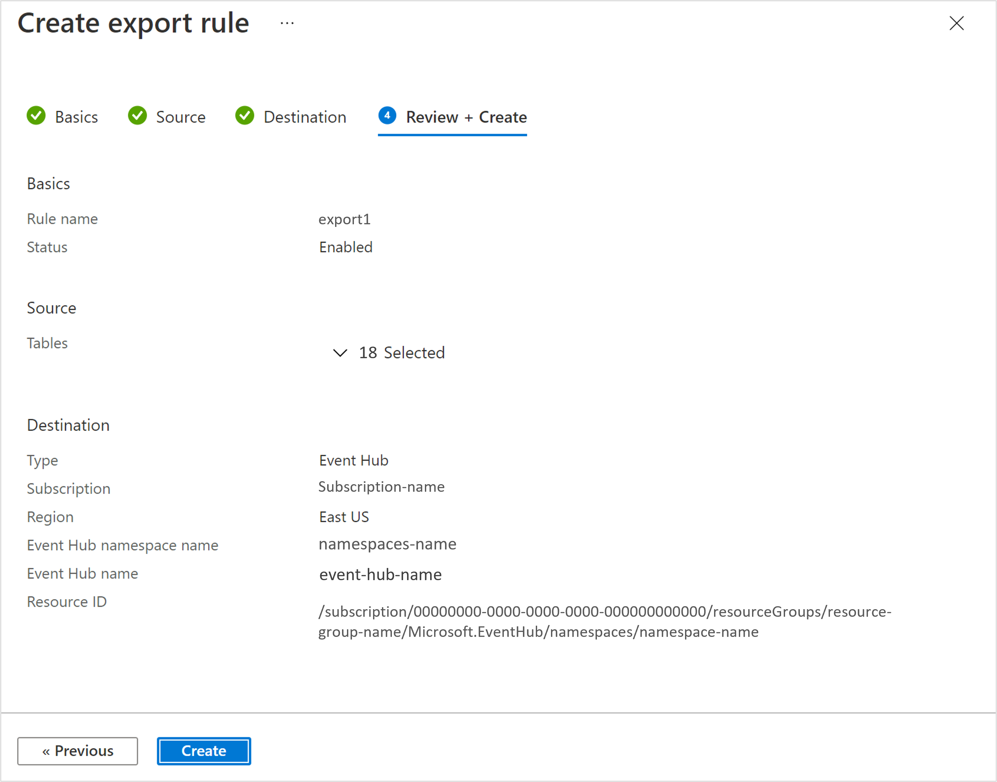Viewport: 997px width, 782px height.
Task: Select the Review + Create tab
Action: (466, 117)
